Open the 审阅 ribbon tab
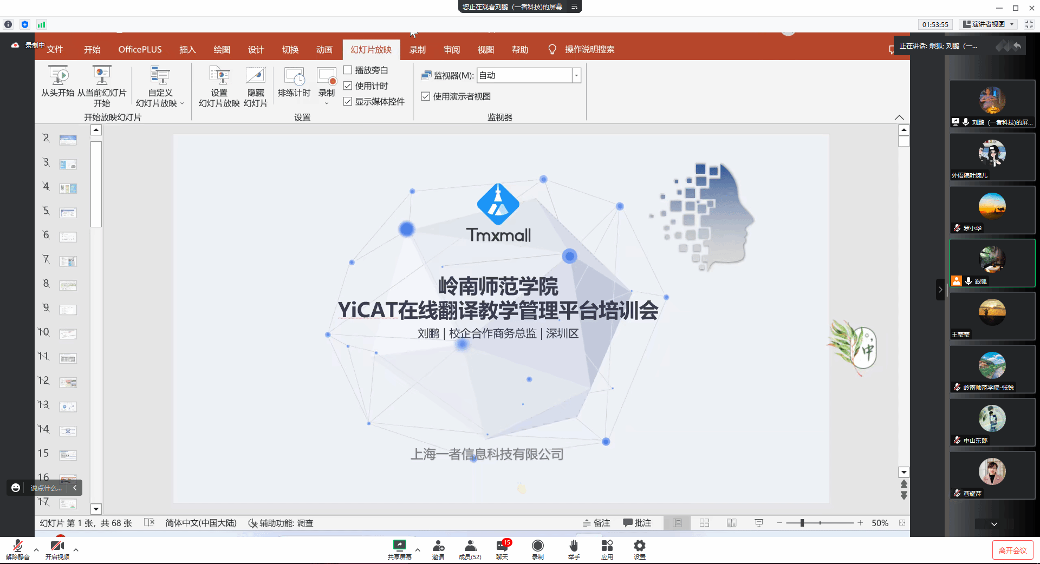The width and height of the screenshot is (1040, 564). point(451,50)
